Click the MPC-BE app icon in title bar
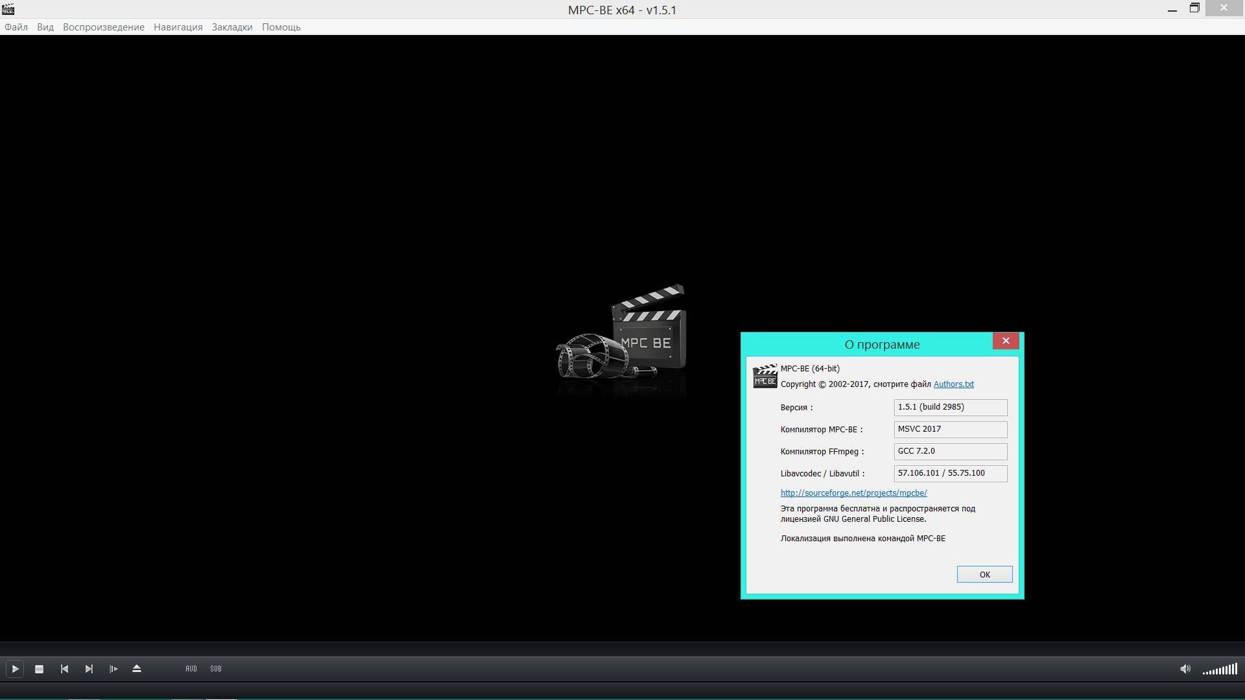Viewport: 1245px width, 700px height. pyautogui.click(x=8, y=9)
